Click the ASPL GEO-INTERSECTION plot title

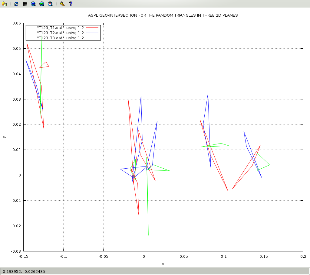pos(163,15)
